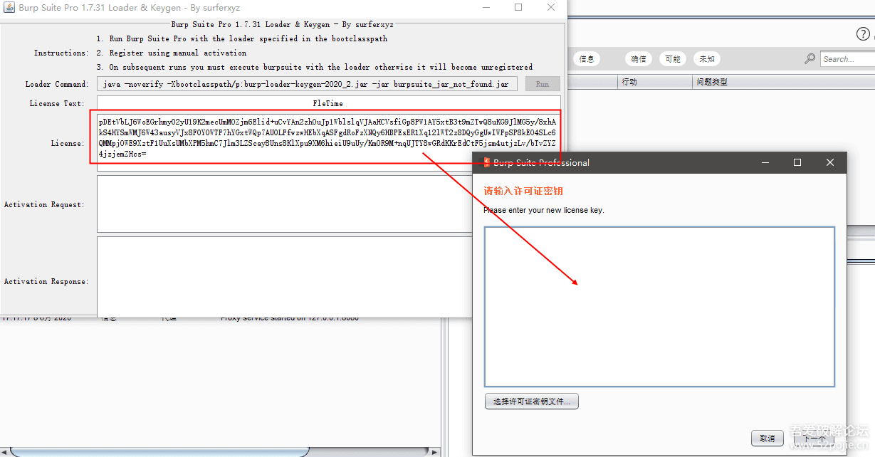Choose 选择许可证密钥文件... button
Viewport: 875px width, 457px height.
pyautogui.click(x=532, y=401)
